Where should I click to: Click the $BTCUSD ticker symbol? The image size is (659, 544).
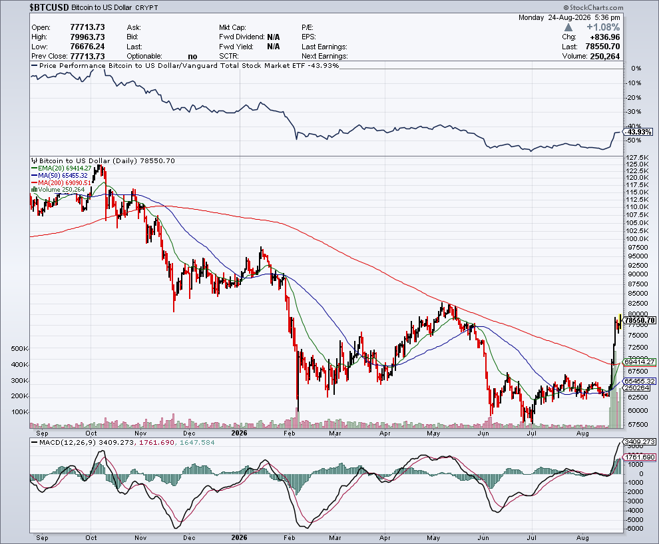pos(49,7)
